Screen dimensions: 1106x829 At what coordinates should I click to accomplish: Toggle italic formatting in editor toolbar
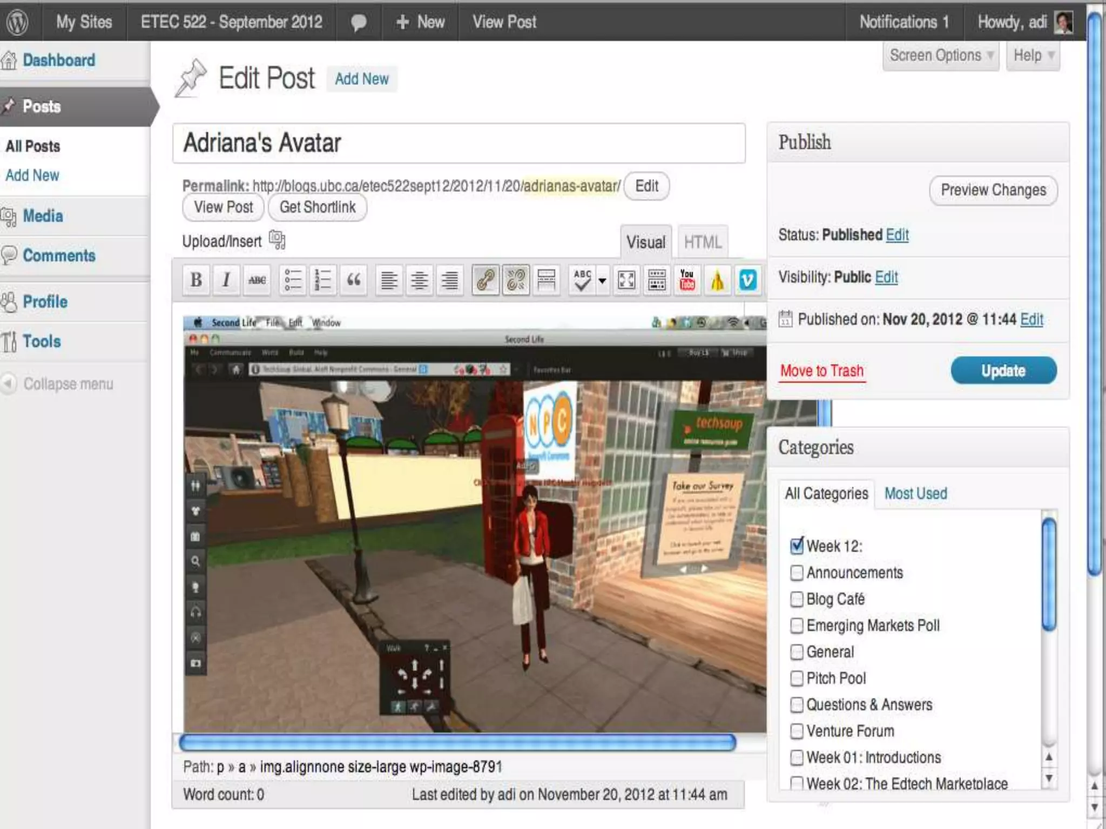point(226,280)
